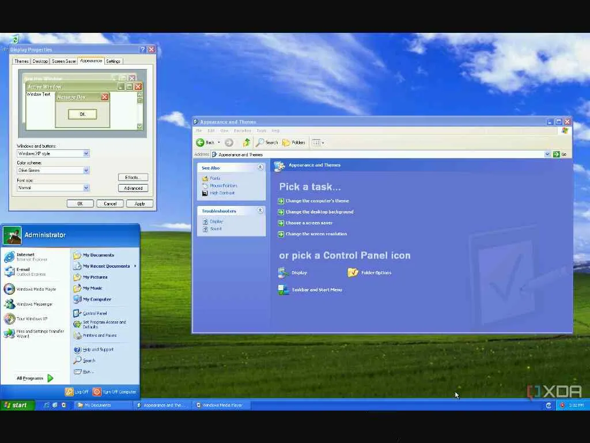Open High Contrast link
590x443 pixels.
222,193
